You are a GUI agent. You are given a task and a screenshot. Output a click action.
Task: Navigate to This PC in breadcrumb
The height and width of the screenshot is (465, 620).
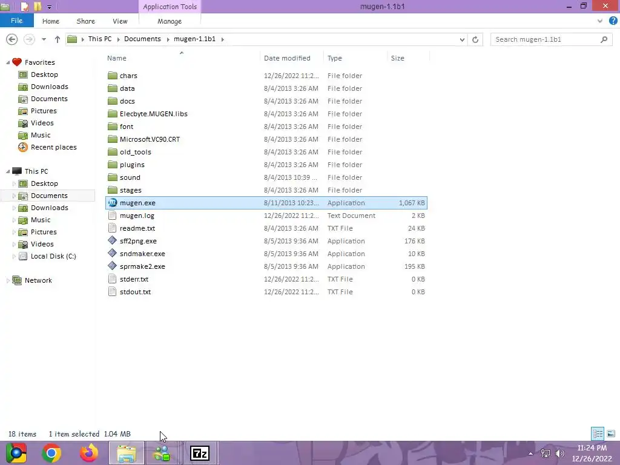100,39
